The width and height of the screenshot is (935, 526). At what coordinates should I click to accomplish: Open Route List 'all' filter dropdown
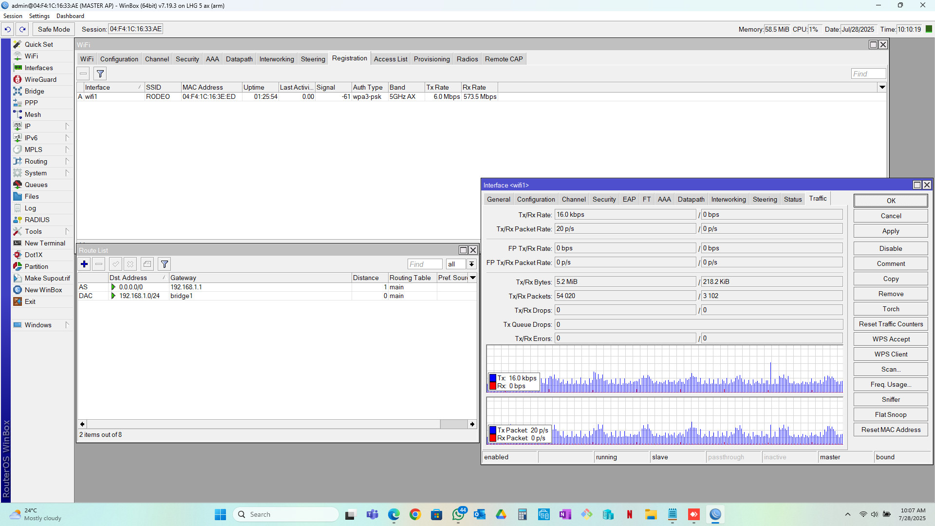[471, 264]
